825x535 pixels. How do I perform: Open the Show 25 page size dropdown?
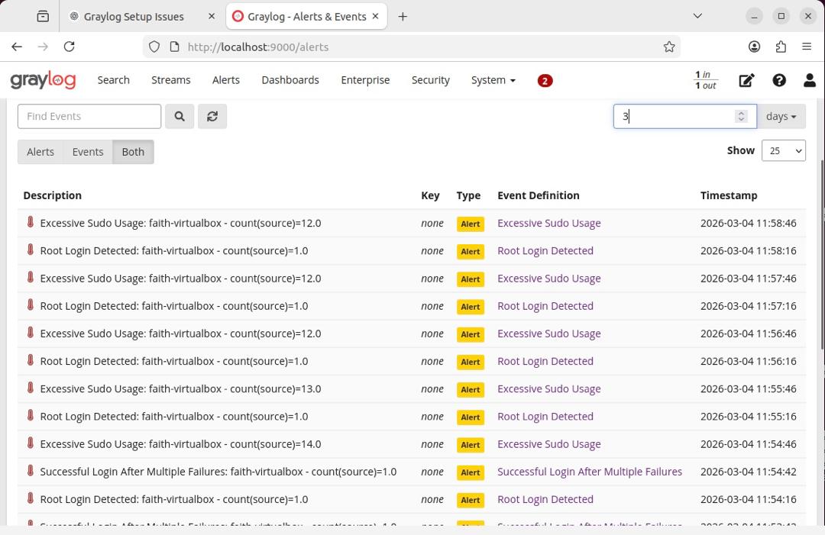[x=784, y=151]
